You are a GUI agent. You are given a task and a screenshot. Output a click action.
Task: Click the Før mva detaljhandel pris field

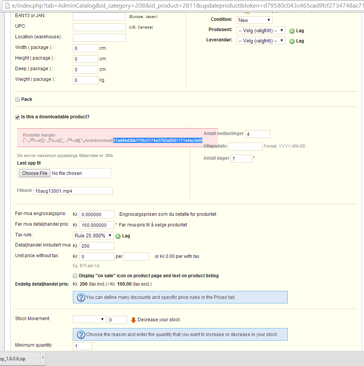pyautogui.click(x=97, y=225)
